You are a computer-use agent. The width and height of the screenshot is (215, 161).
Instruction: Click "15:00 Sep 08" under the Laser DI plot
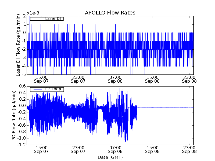pos(152,79)
